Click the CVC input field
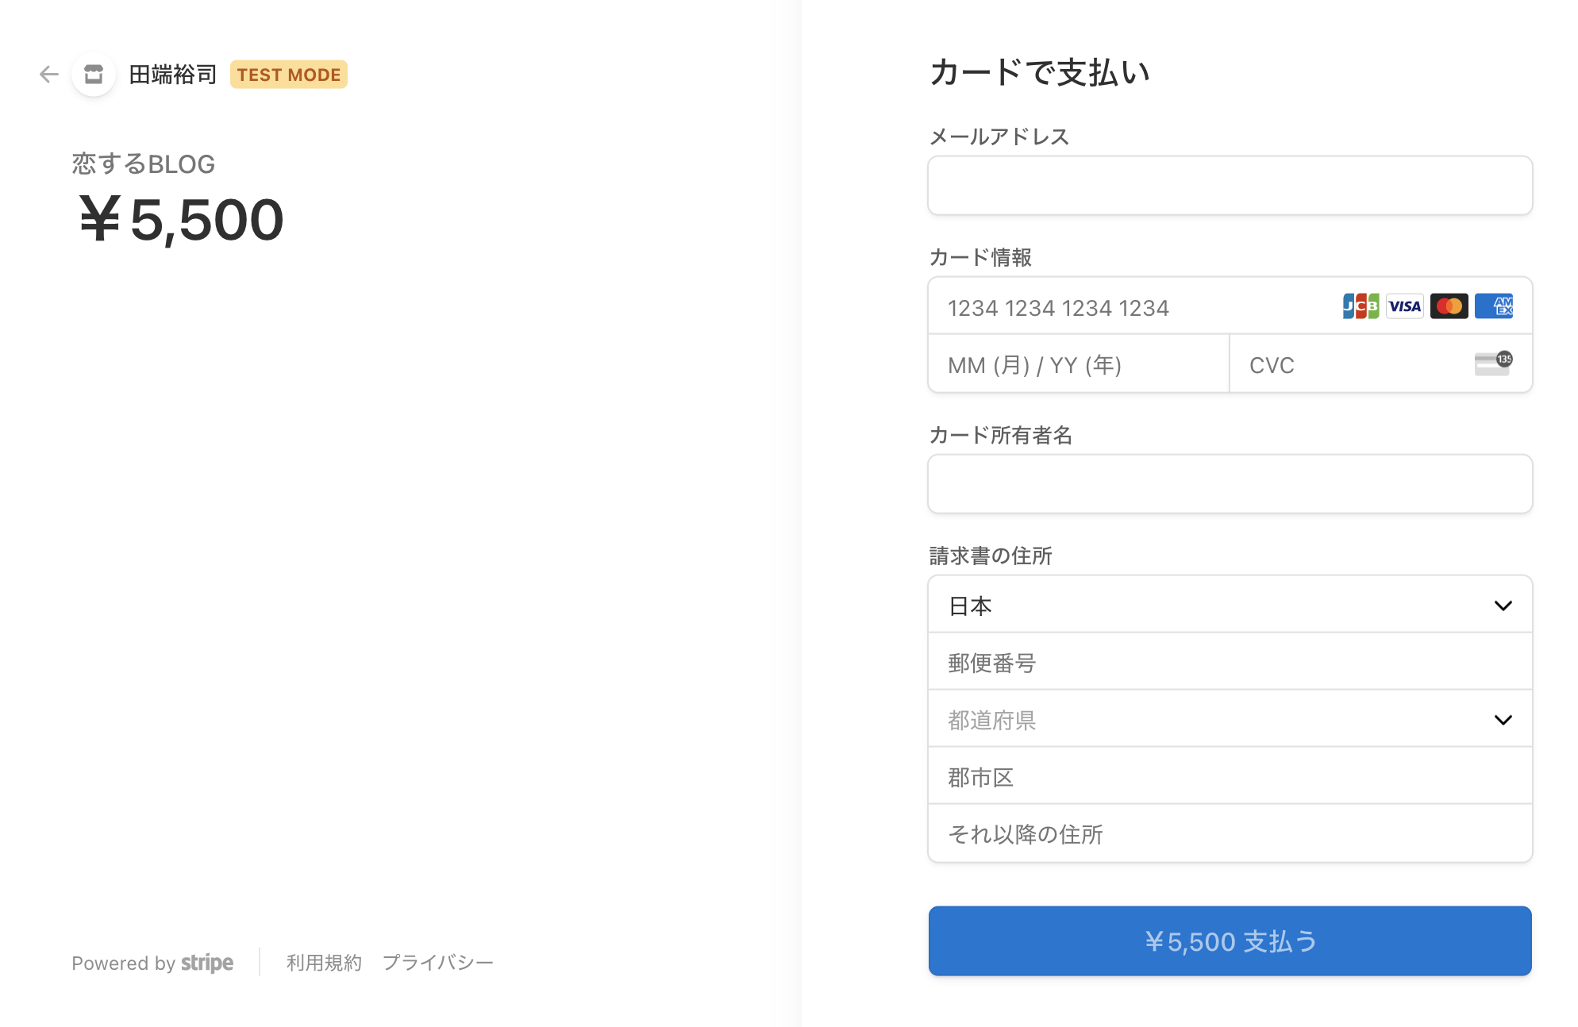The width and height of the screenshot is (1578, 1027). 1381,363
